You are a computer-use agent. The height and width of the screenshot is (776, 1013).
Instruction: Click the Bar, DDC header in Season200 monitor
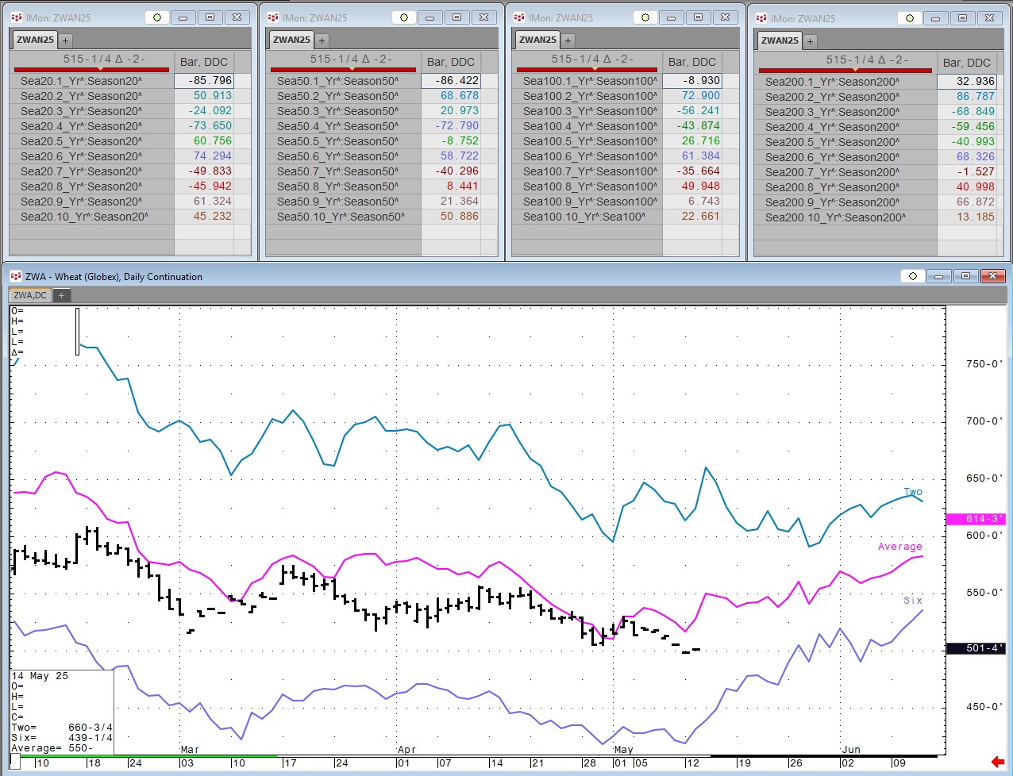pyautogui.click(x=966, y=63)
